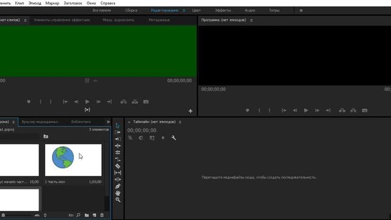The width and height of the screenshot is (391, 220).
Task: Click Extract button in Program monitor
Action: coord(353,110)
